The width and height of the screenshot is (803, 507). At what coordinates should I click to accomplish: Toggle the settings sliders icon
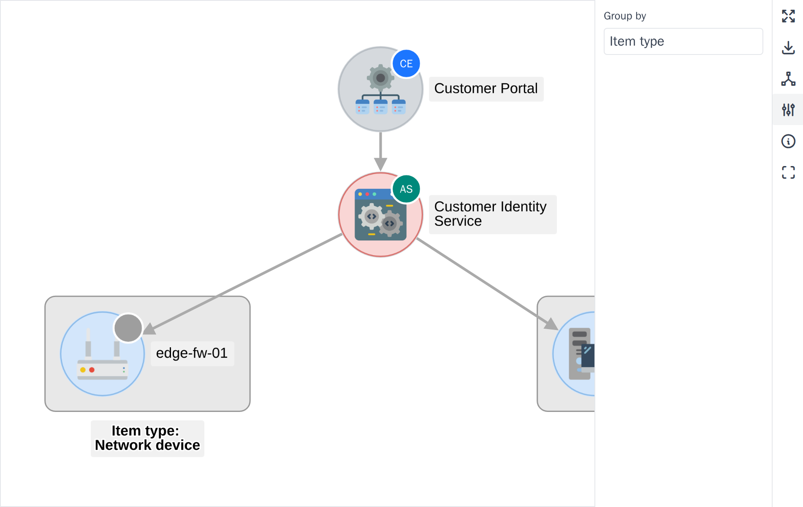(x=788, y=110)
